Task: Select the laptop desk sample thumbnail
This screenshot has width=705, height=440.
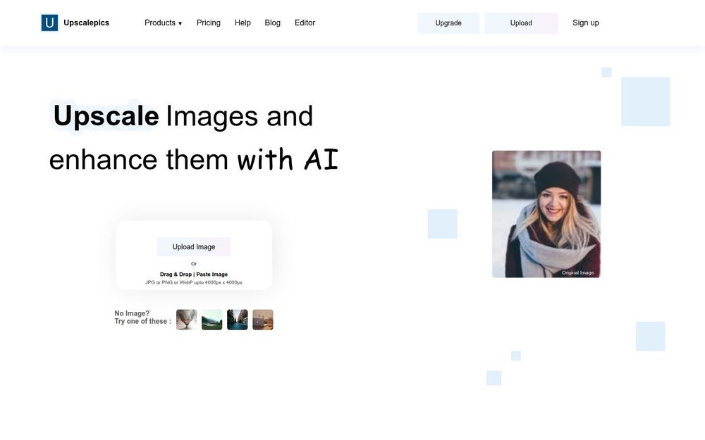Action: coord(262,319)
